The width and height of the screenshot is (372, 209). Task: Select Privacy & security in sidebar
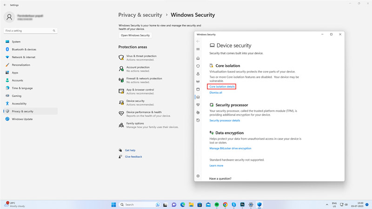tap(30, 111)
